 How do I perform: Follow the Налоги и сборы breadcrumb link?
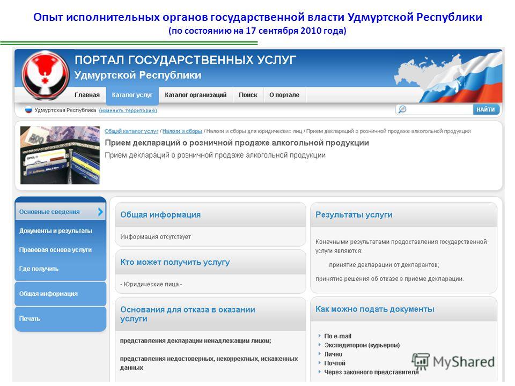[x=182, y=131]
